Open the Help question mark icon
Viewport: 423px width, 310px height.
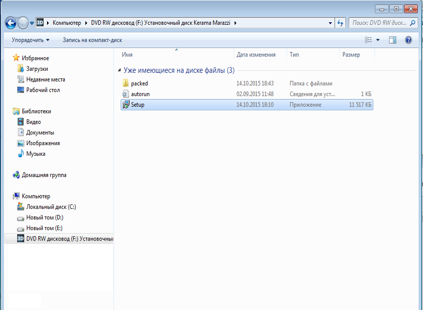[x=408, y=40]
